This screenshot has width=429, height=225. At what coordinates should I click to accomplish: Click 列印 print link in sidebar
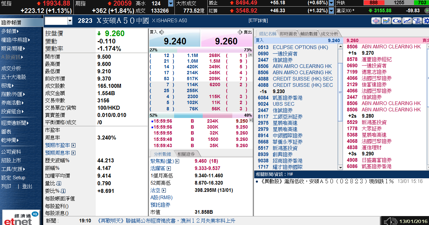click(6, 187)
